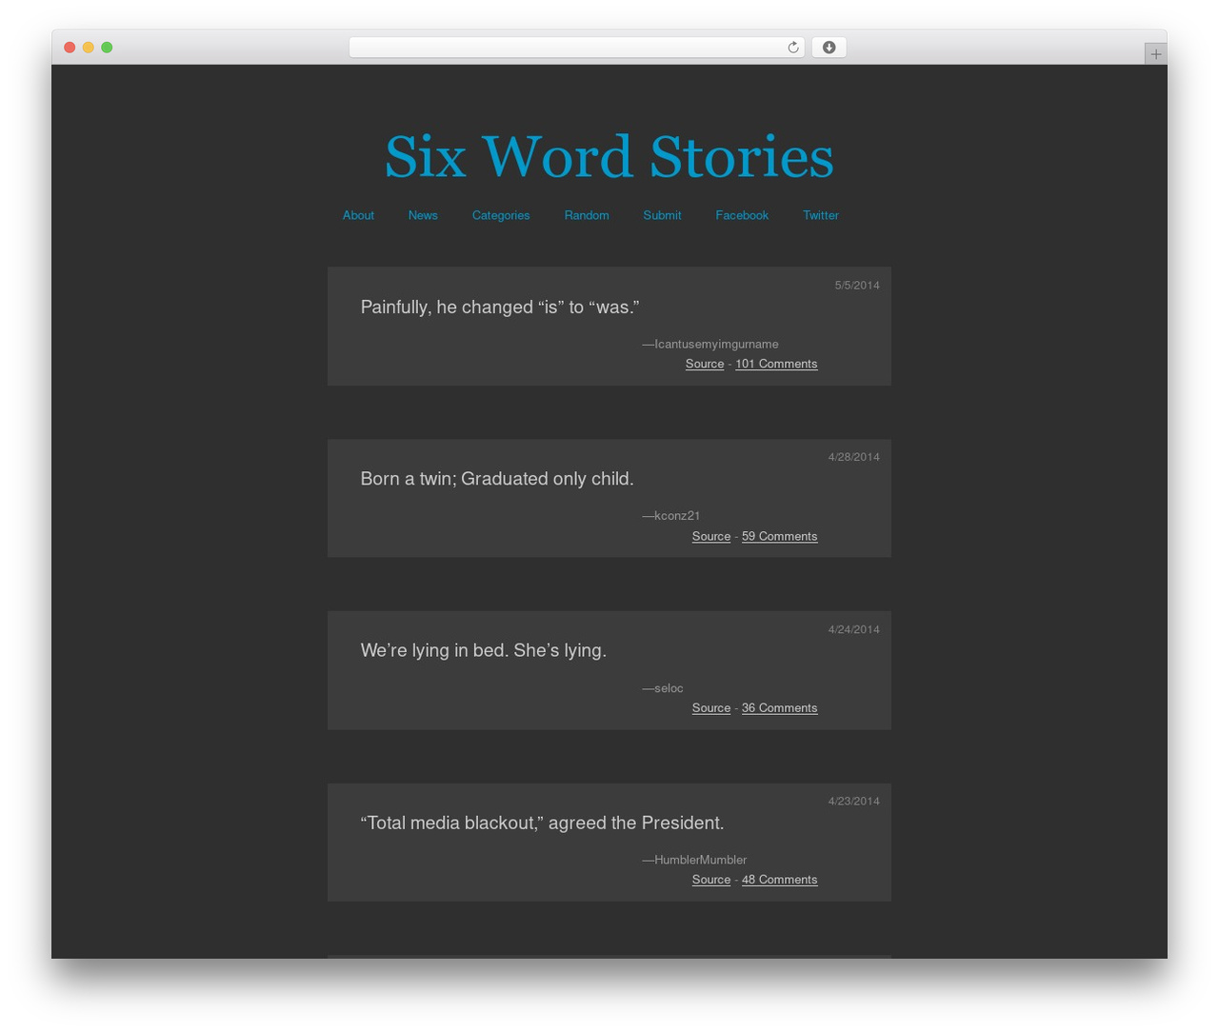Open Source link for HumblerMumbler's story
The width and height of the screenshot is (1219, 1032).
coord(711,880)
